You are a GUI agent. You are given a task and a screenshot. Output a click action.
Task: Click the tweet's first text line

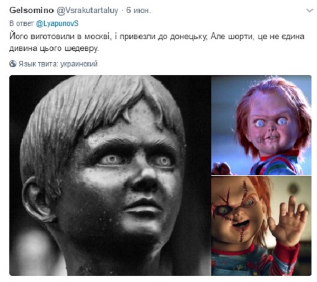157,37
